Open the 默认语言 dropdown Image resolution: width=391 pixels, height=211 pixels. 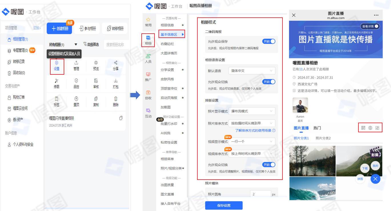coord(252,71)
